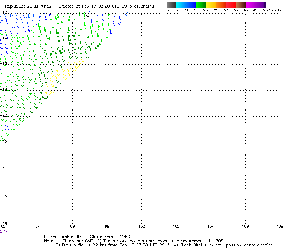The image size is (283, 248).
Task: Click the '106' longitude axis label
Action: click(245, 227)
